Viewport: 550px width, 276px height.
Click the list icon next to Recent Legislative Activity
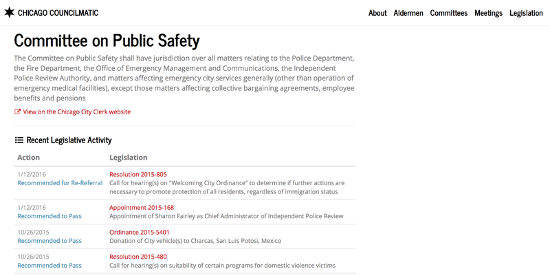pos(19,140)
